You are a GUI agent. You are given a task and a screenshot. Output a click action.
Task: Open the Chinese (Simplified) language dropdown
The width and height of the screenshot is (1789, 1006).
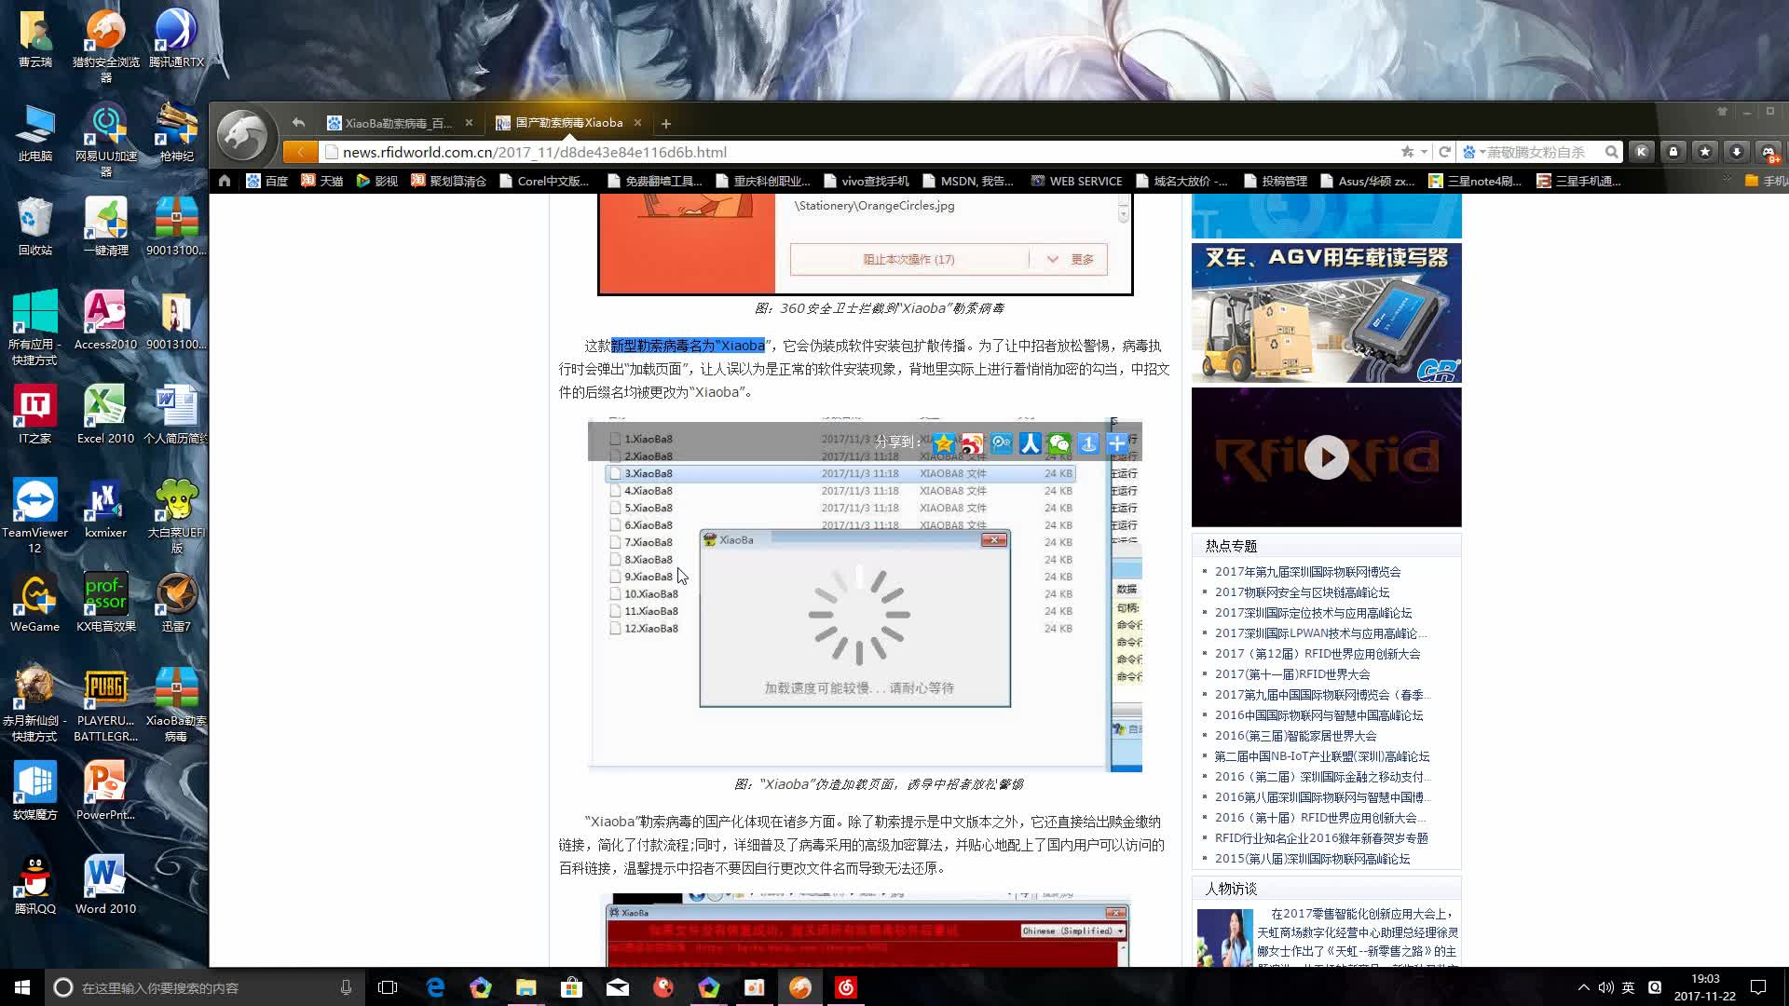[1072, 931]
